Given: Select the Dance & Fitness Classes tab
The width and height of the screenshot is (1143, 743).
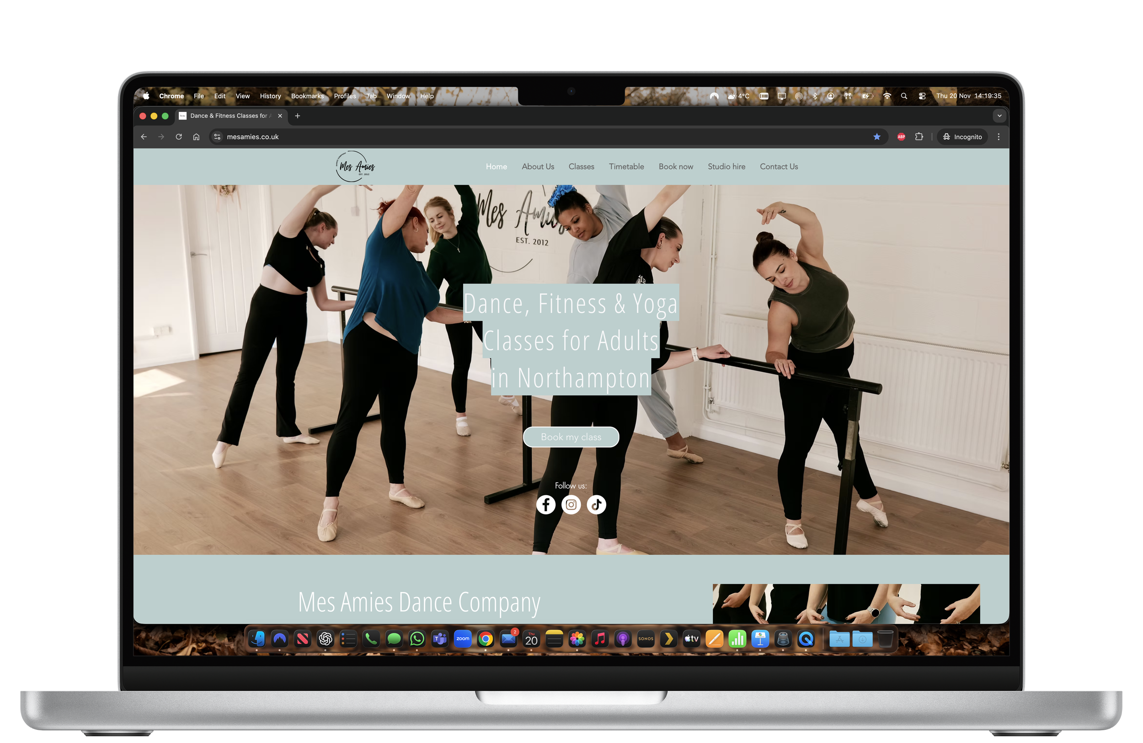Looking at the screenshot, I should 230,116.
